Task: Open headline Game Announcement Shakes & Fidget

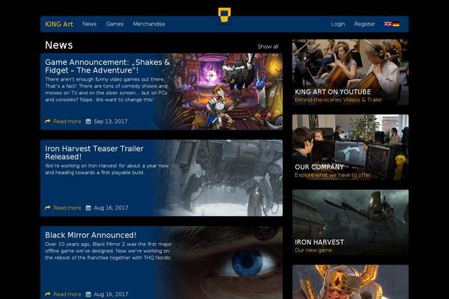Action: [x=107, y=66]
